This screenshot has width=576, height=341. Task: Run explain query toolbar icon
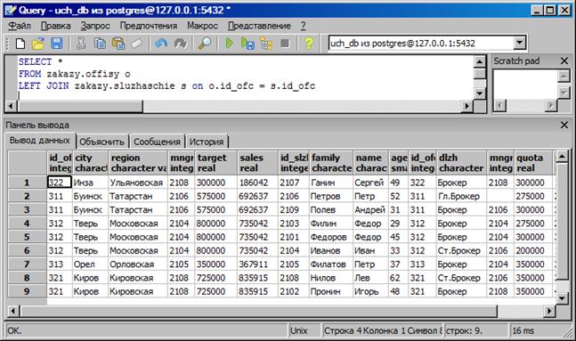pyautogui.click(x=266, y=44)
